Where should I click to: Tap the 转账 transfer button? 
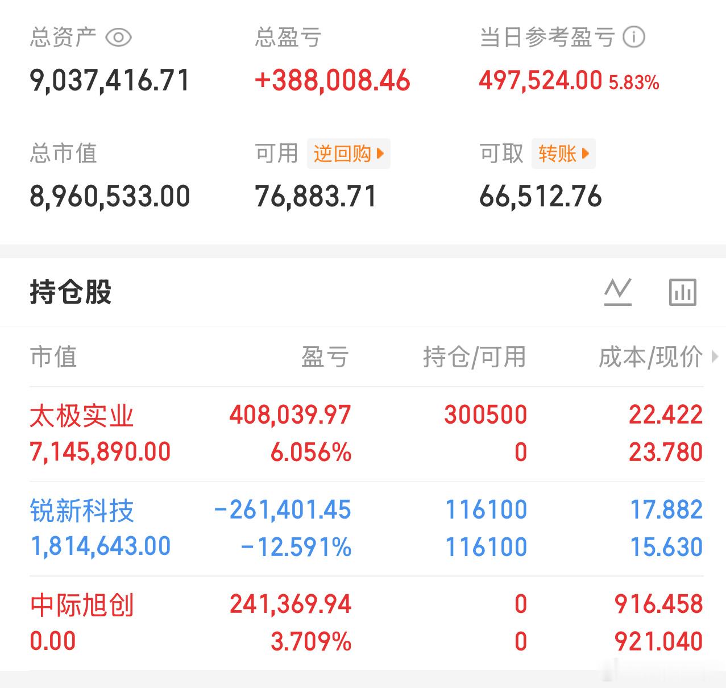pos(563,154)
